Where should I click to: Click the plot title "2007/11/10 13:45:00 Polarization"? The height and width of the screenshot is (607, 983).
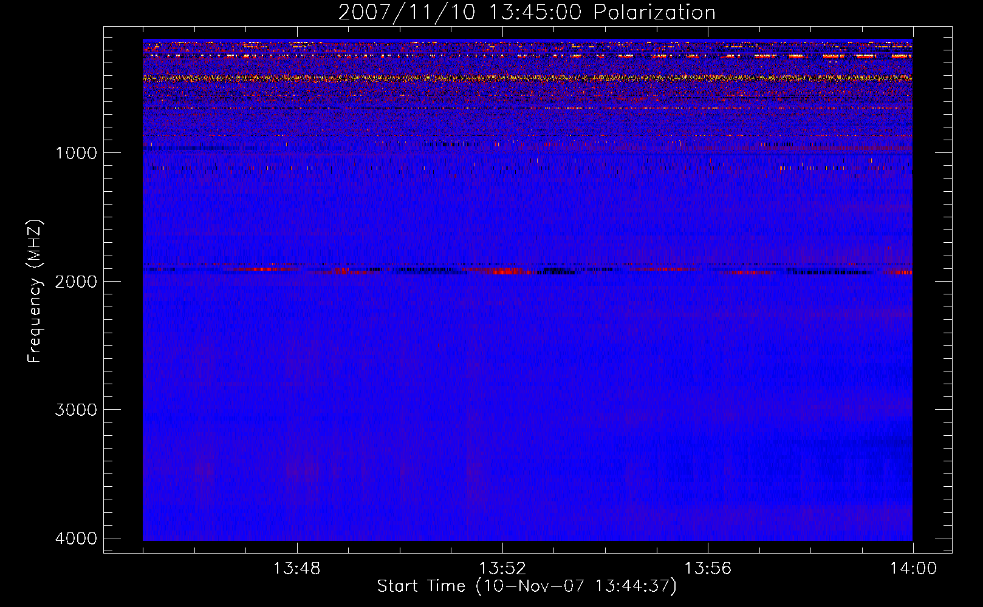[527, 12]
